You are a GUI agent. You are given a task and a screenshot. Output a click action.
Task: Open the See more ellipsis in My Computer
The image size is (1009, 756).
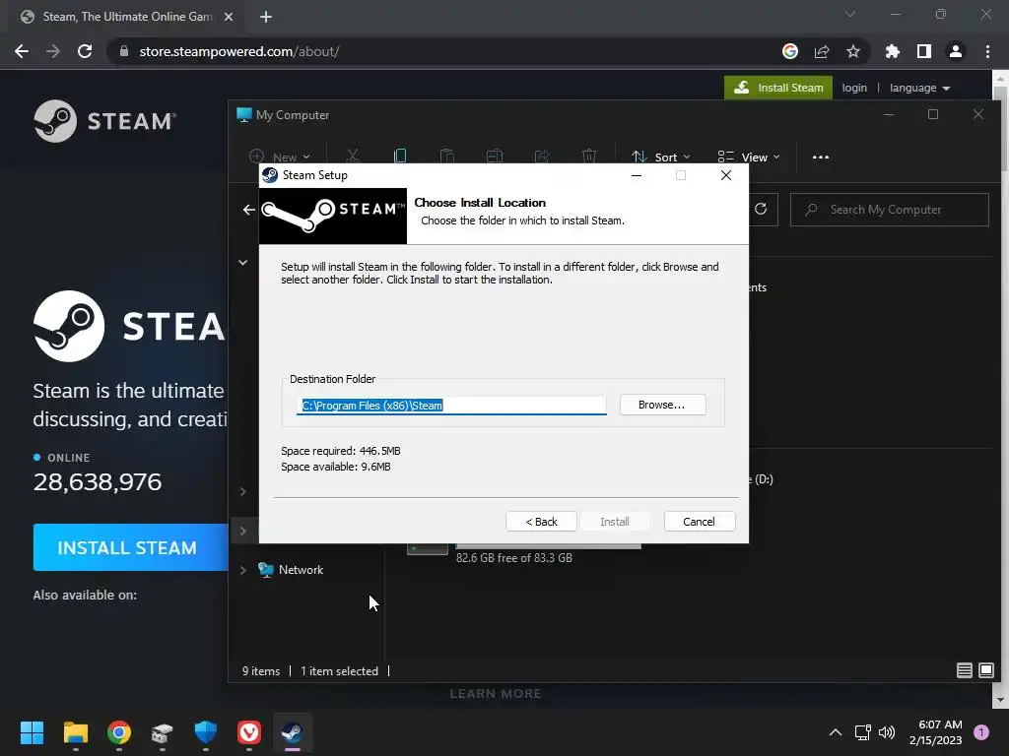pos(821,157)
